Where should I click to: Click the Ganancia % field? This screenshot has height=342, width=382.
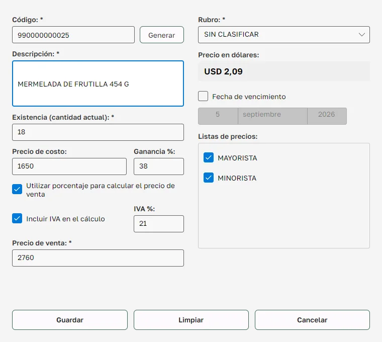[159, 166]
